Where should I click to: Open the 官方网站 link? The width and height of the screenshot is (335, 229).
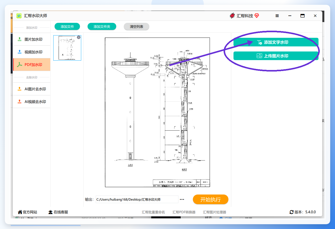[x=27, y=212]
